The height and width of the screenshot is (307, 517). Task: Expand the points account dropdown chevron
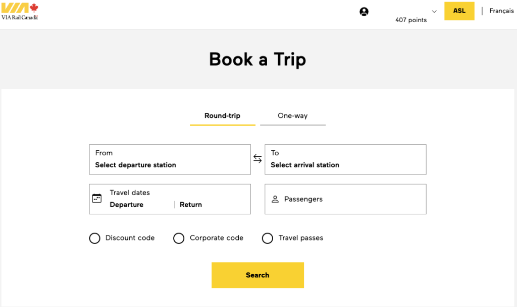tap(434, 11)
